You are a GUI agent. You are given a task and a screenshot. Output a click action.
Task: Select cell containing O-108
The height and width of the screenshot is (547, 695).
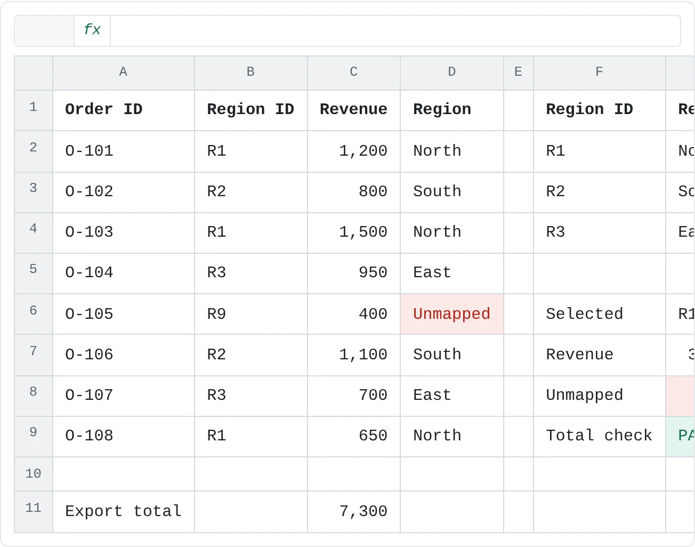pos(124,436)
